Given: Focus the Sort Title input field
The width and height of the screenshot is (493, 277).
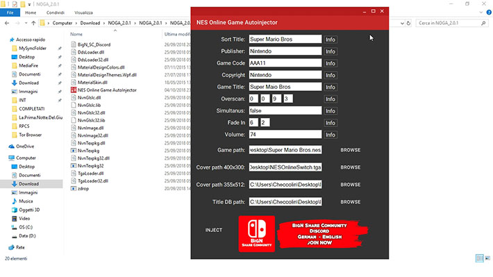Looking at the screenshot, I should (285, 40).
